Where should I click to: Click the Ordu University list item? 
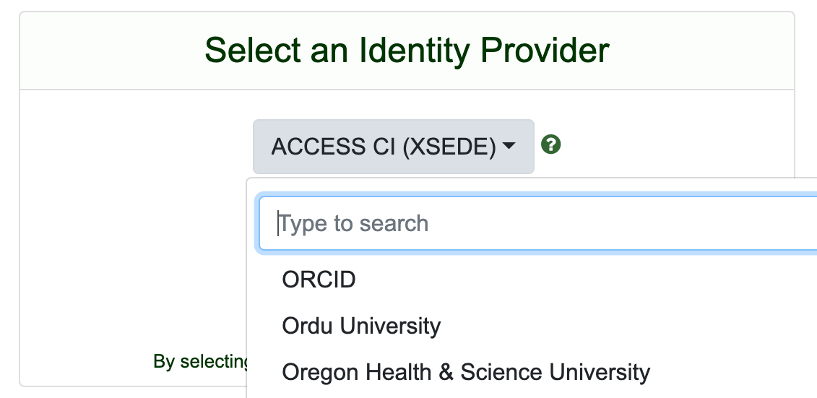coord(361,326)
